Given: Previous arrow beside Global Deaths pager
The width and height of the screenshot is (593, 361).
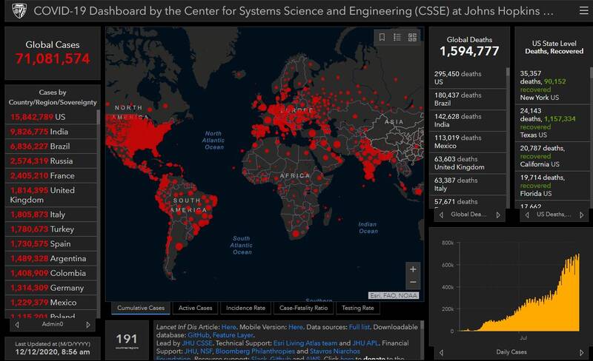Looking at the screenshot, I should (x=441, y=215).
